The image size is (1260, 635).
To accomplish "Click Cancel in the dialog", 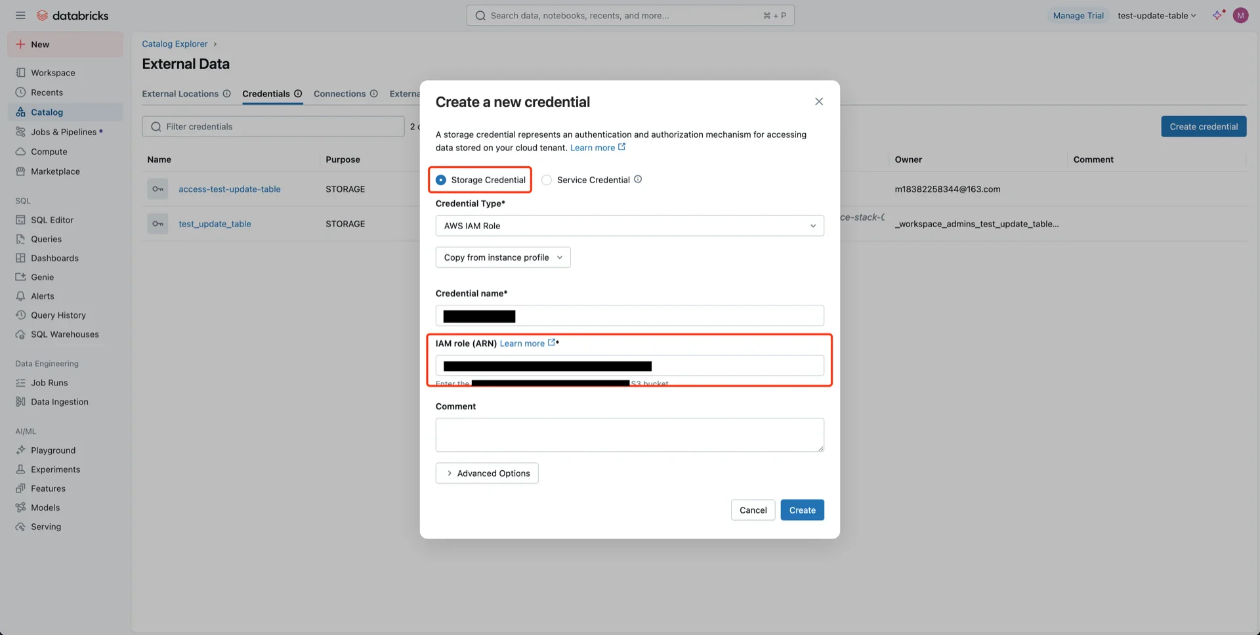I will pos(753,510).
